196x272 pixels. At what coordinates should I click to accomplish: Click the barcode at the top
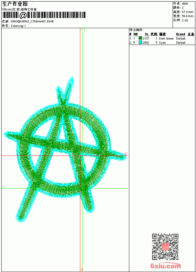coord(44,15)
